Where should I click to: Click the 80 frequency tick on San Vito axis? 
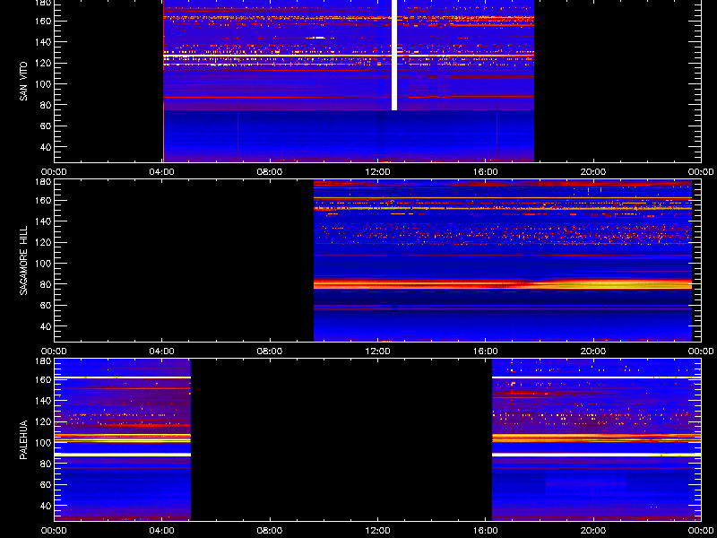[47, 105]
